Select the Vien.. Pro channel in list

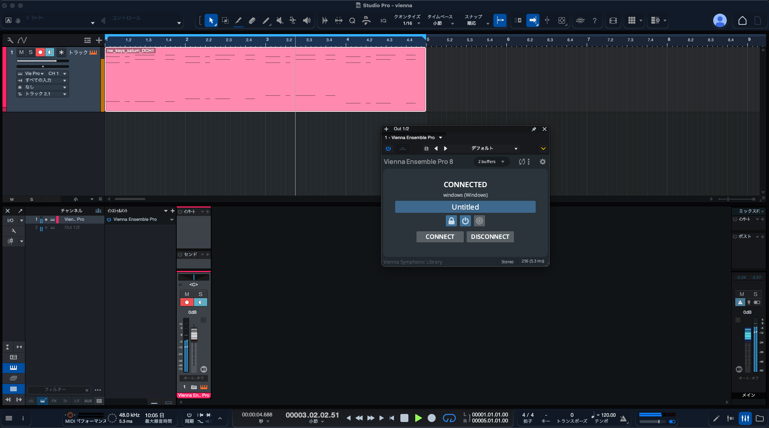pyautogui.click(x=74, y=219)
